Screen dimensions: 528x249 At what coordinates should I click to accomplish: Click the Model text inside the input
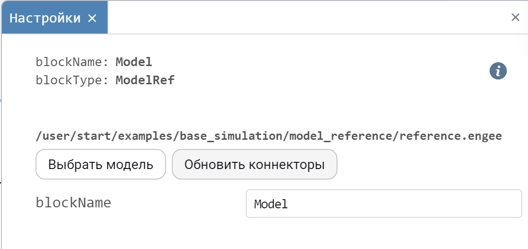click(271, 204)
